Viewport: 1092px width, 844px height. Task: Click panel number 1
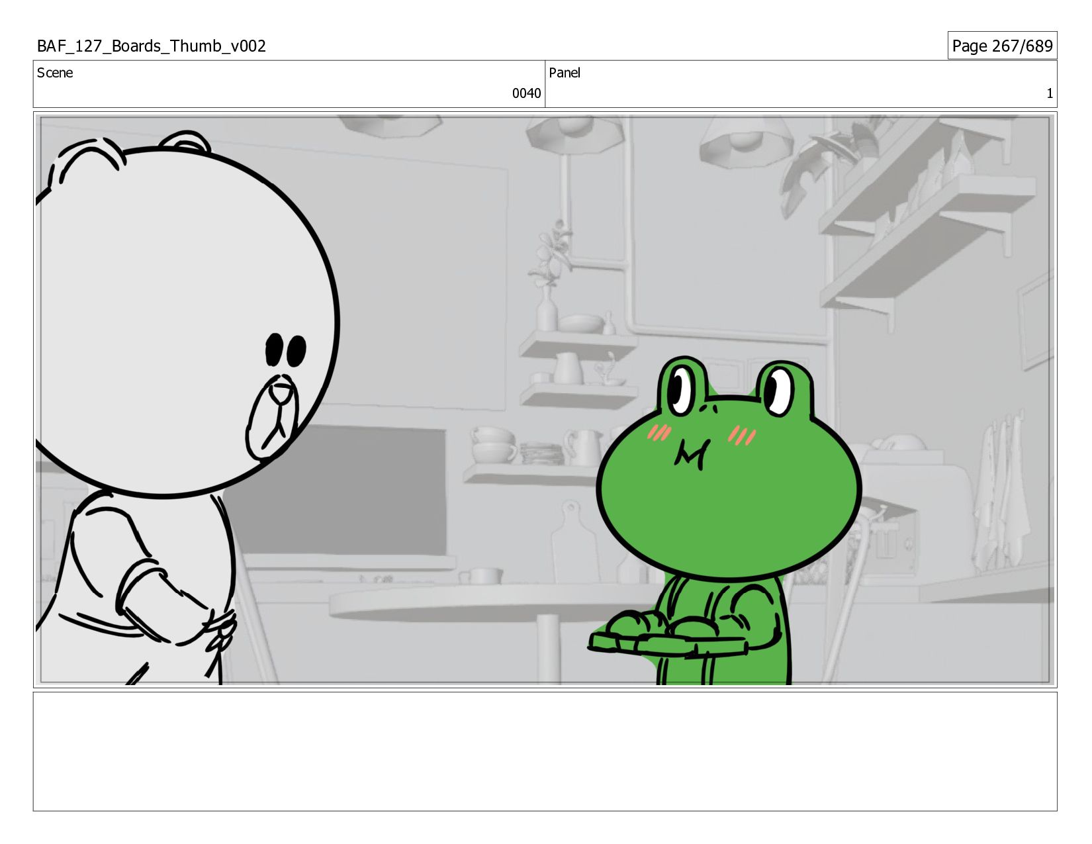point(1049,93)
